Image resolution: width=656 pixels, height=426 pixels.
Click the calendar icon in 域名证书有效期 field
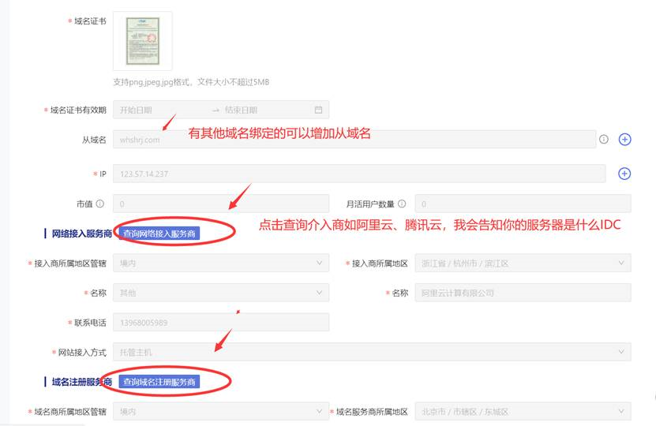click(x=318, y=110)
